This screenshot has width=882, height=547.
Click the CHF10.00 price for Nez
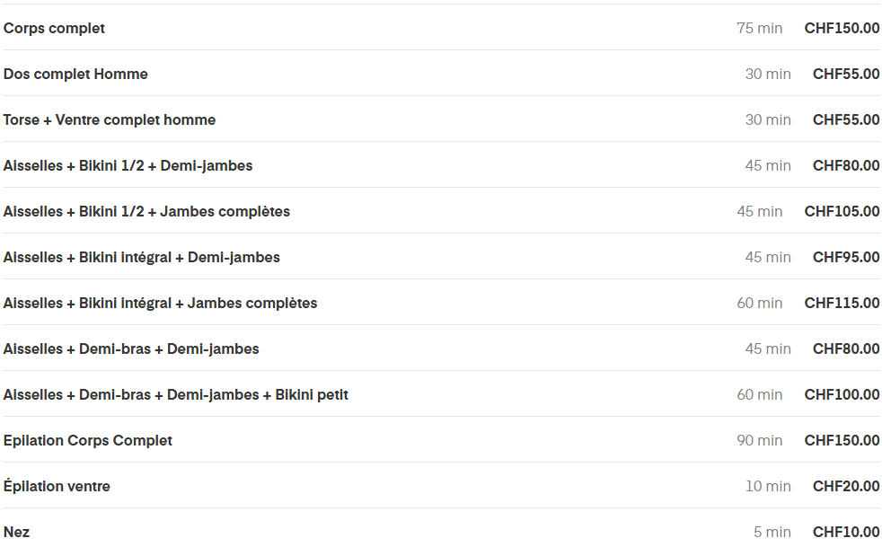tap(846, 532)
